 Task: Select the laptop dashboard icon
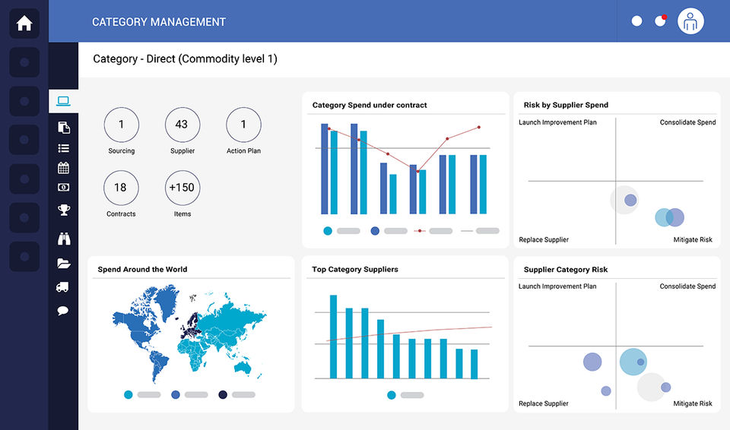click(63, 101)
